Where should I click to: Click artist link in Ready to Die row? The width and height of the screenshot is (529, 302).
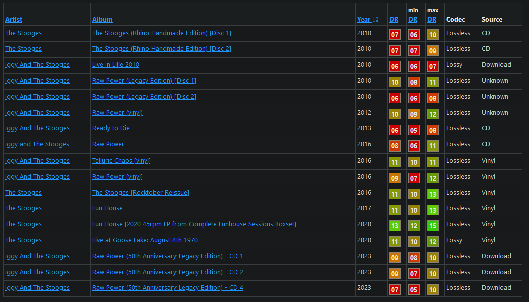(37, 128)
